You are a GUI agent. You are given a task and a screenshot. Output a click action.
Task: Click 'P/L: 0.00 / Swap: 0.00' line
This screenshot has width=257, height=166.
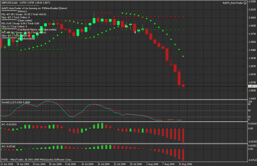[x=20, y=23]
